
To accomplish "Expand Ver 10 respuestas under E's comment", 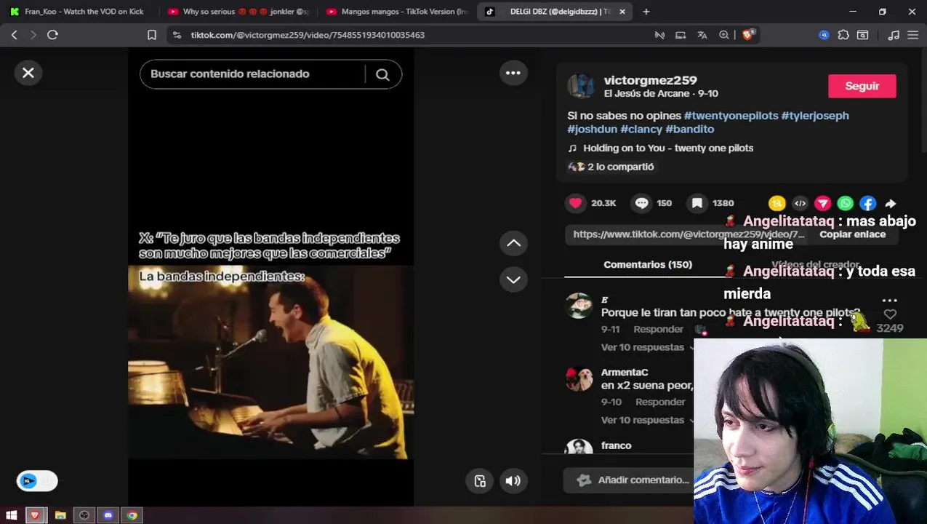I will [x=642, y=347].
